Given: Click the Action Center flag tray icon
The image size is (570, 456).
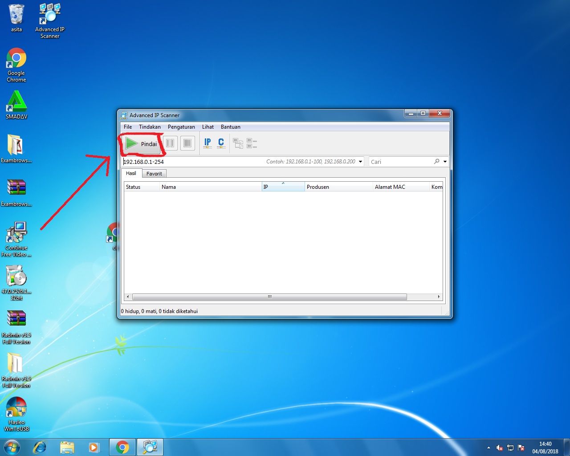Looking at the screenshot, I should pos(521,448).
